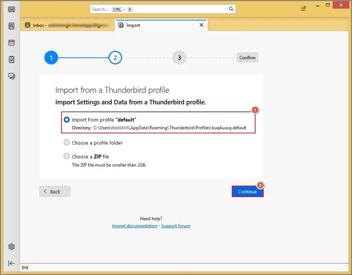The image size is (352, 275).
Task: Open the Mail space icon in sidebar
Action: 11,9
